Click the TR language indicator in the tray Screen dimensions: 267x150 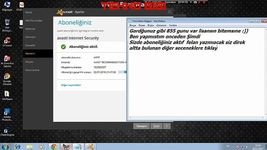pyautogui.click(x=228, y=146)
